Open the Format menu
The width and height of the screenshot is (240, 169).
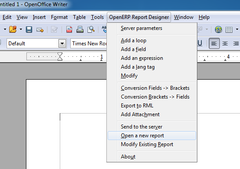[59, 17]
